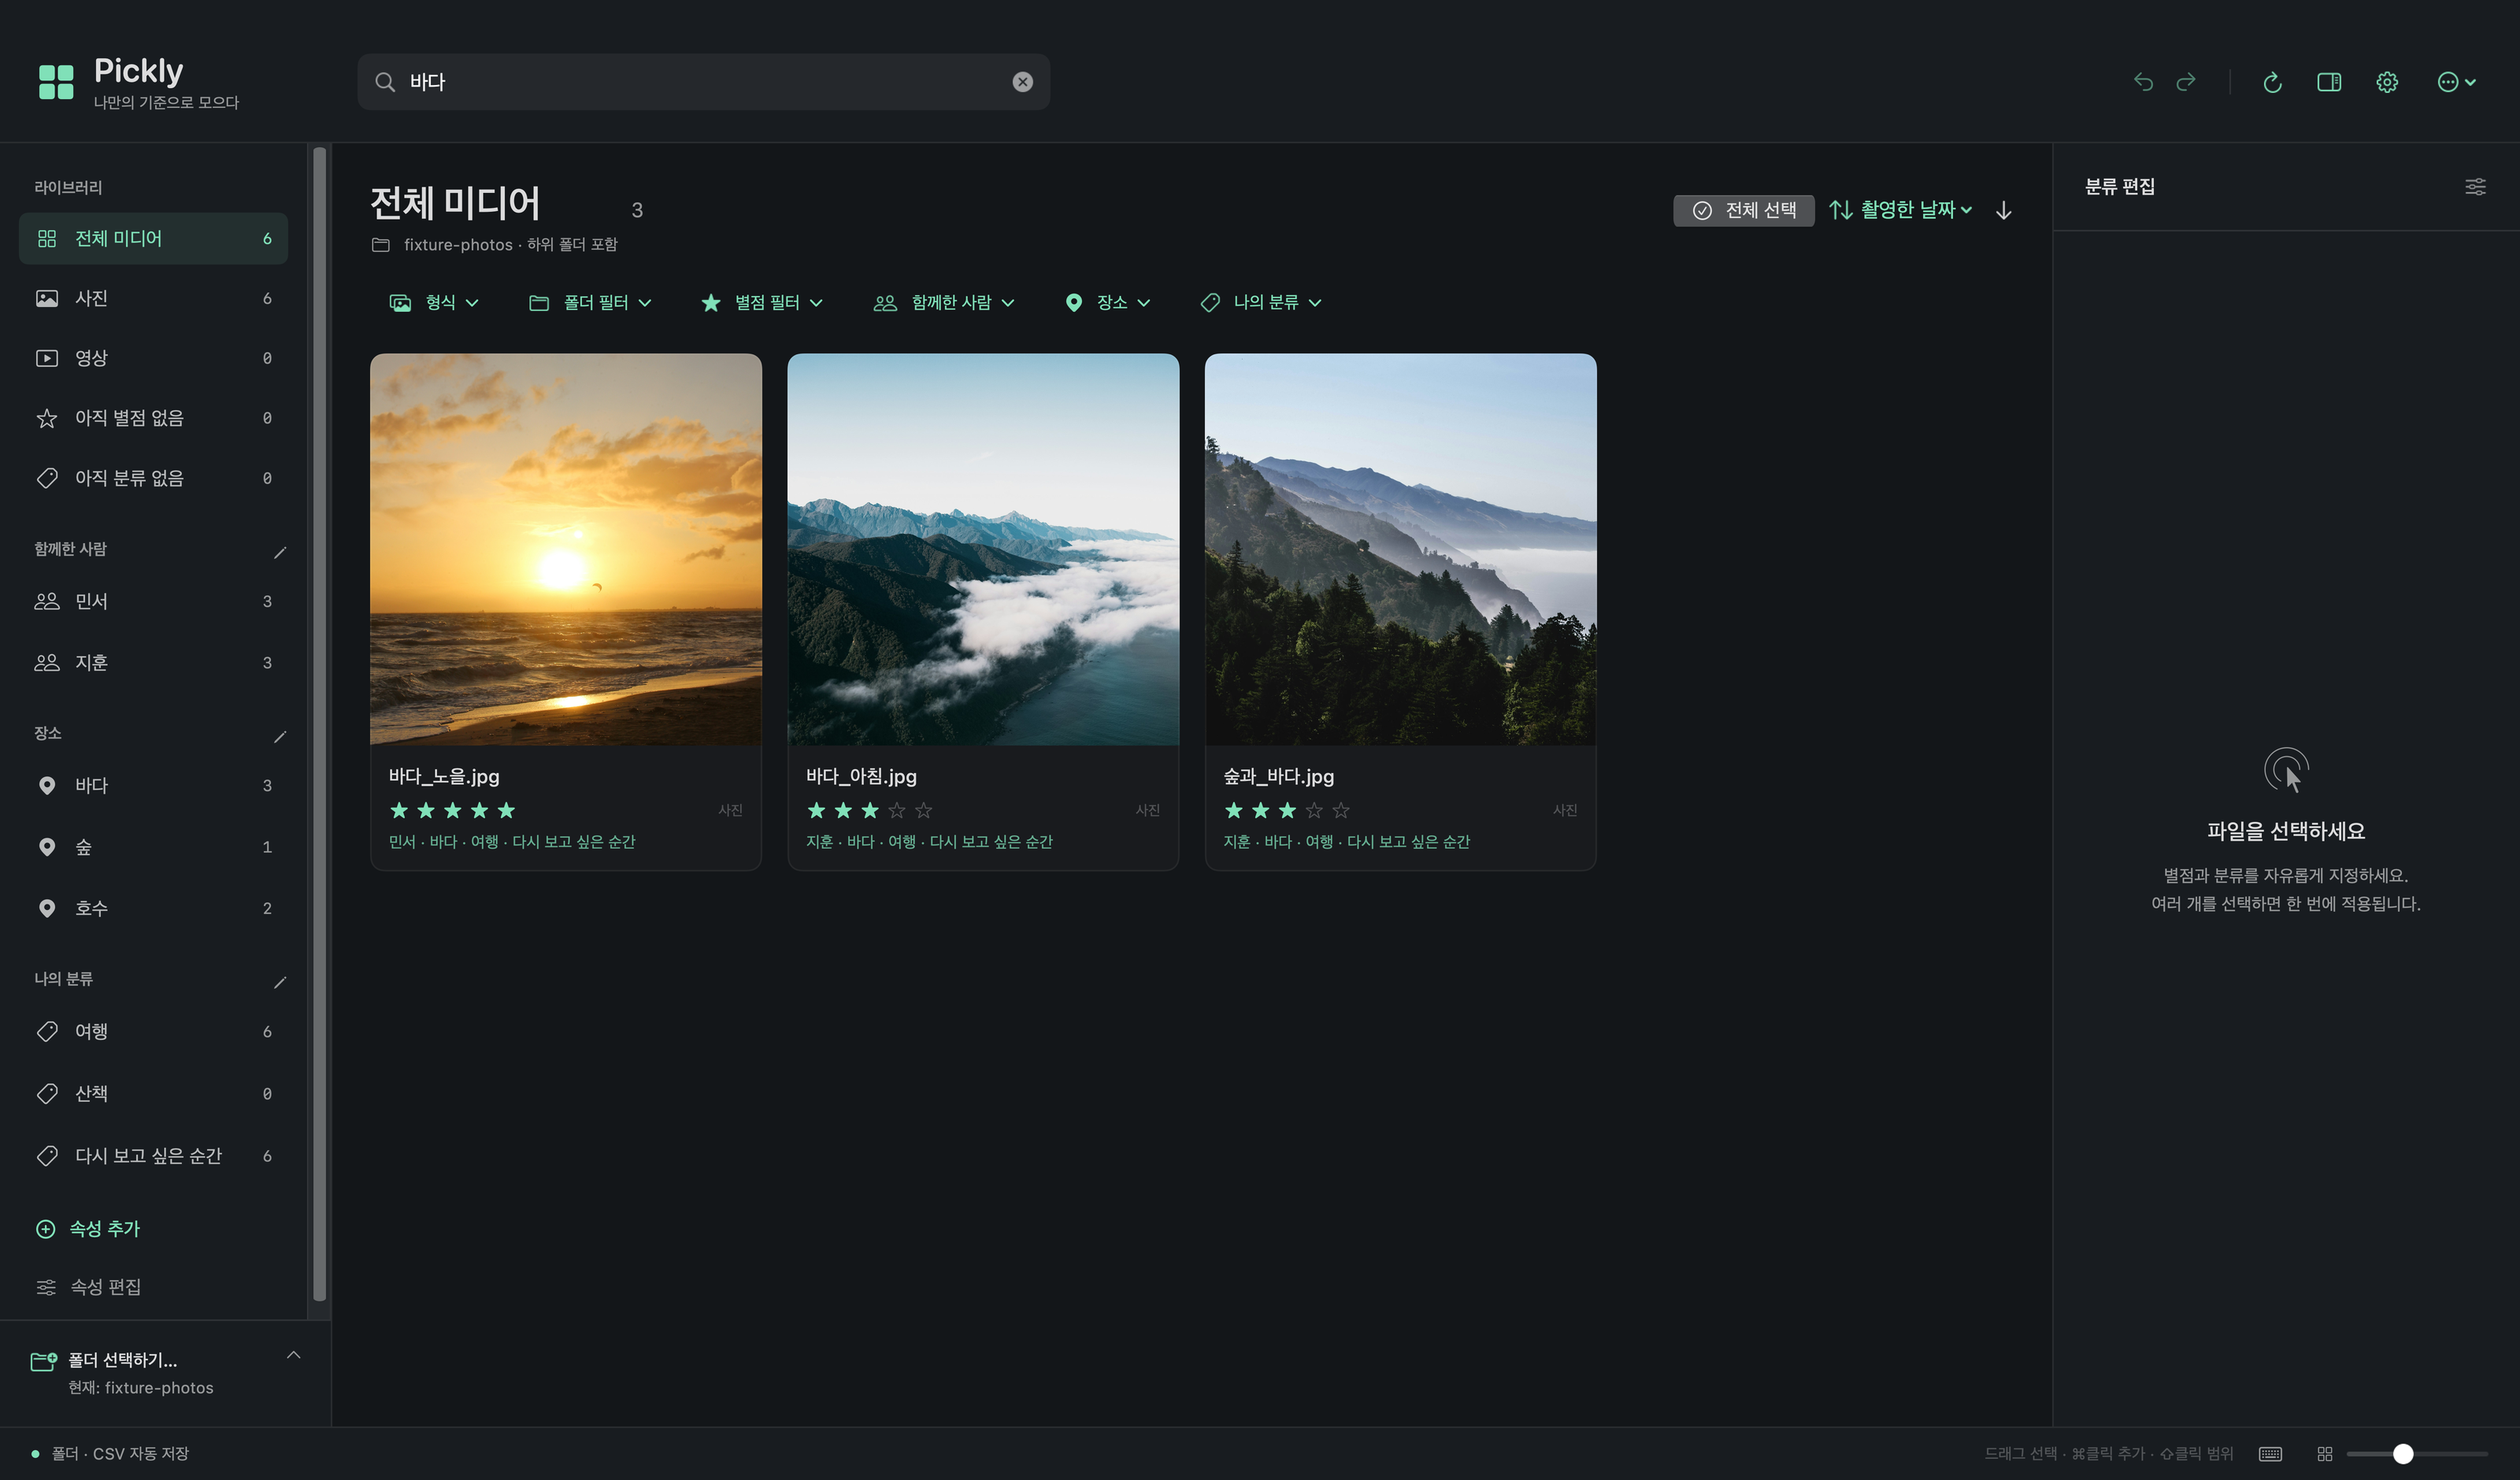Open the 바다_노을.jpg thumbnail
Image resolution: width=2520 pixels, height=1480 pixels.
click(565, 549)
